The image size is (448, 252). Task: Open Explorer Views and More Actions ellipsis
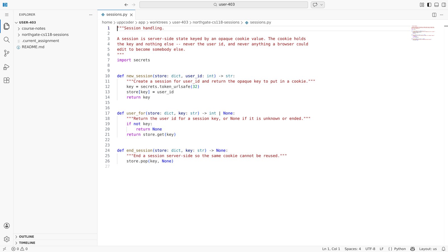[x=91, y=15]
